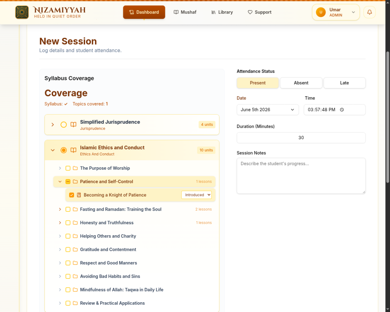Open the June 5th 2026 date dropdown
Image resolution: width=390 pixels, height=312 pixels.
coord(268,110)
